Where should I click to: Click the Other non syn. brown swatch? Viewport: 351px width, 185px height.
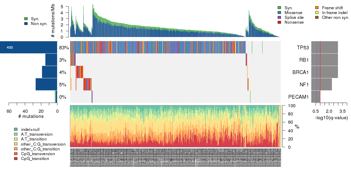(x=317, y=17)
